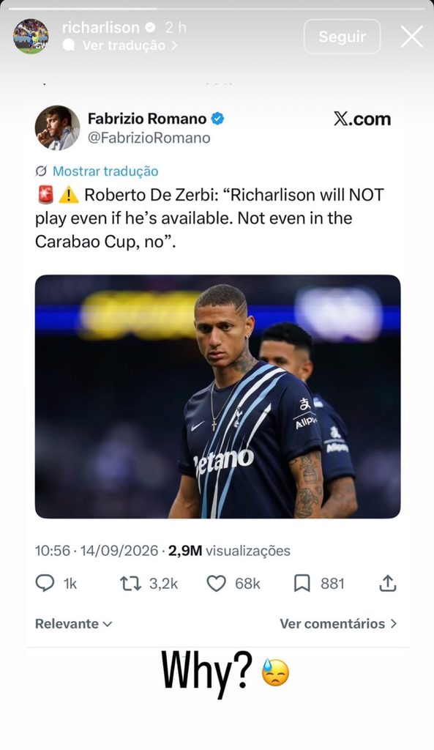Open the X.com logo link
Image resolution: width=434 pixels, height=750 pixels.
pyautogui.click(x=362, y=119)
